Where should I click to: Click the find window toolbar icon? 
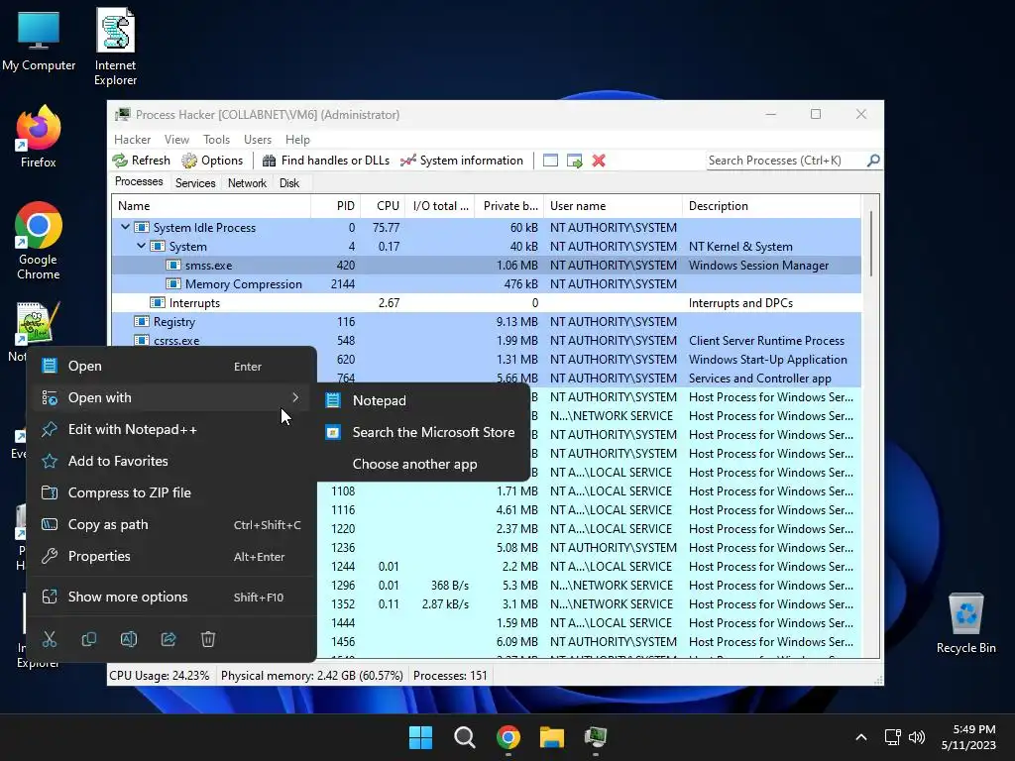pos(550,161)
